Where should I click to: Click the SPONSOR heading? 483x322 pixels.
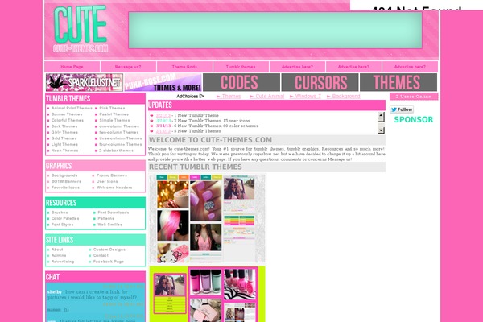pyautogui.click(x=414, y=120)
